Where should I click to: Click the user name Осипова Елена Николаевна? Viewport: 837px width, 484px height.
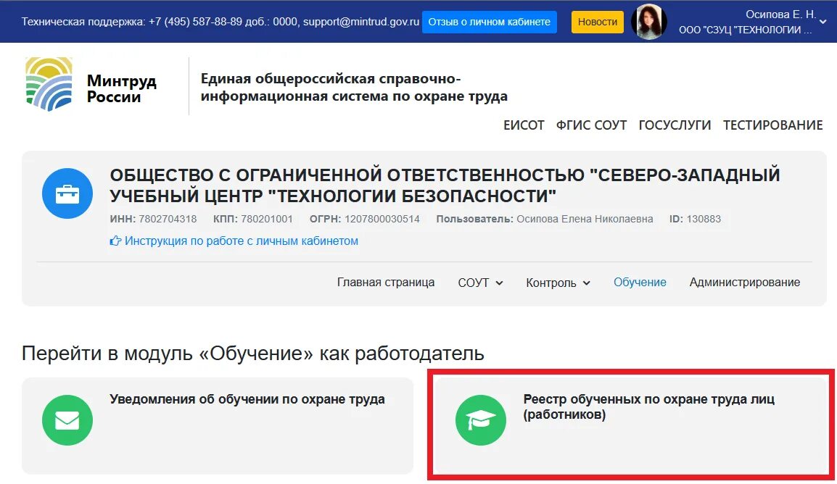coord(585,219)
